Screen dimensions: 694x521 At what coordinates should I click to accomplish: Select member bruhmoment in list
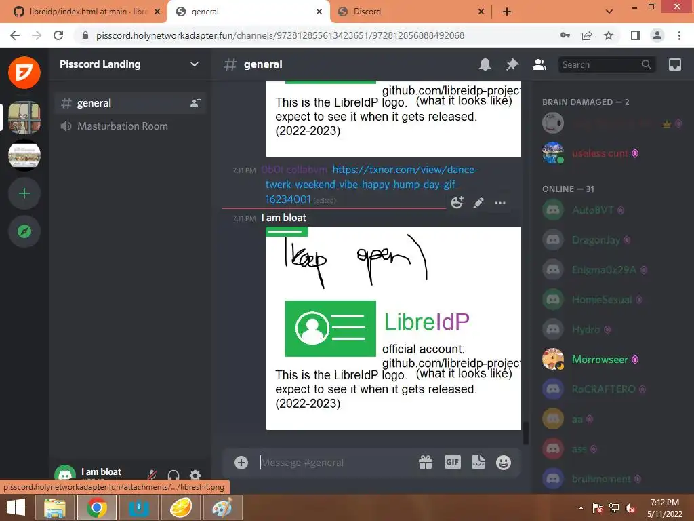coord(612,479)
